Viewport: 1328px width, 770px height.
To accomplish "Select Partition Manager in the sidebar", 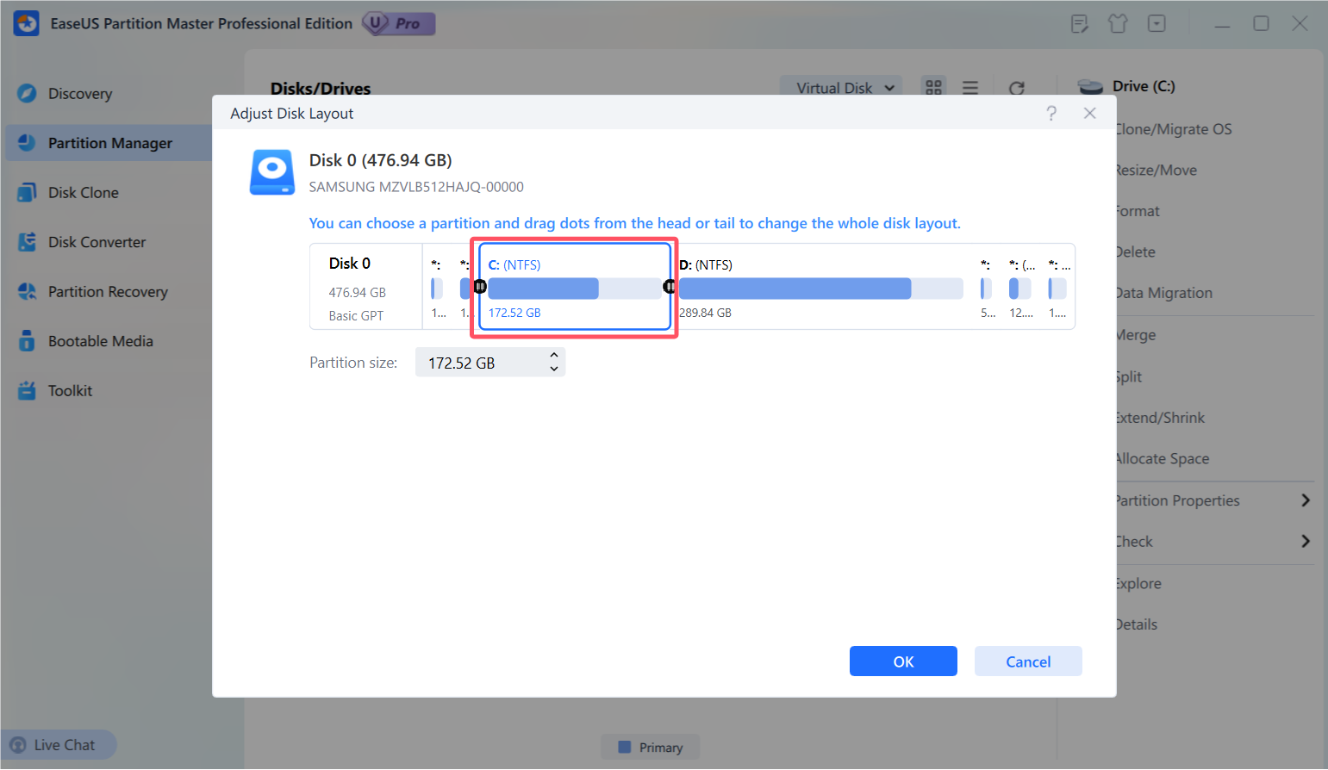I will 109,143.
